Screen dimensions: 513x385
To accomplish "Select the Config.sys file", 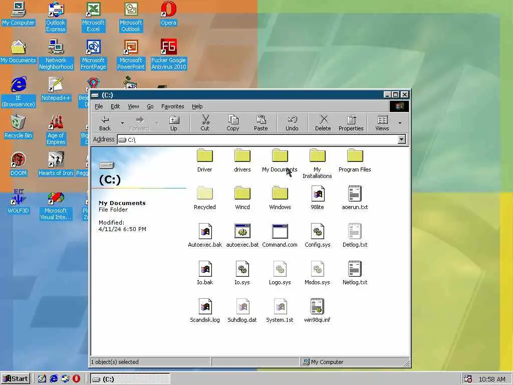I will click(317, 236).
